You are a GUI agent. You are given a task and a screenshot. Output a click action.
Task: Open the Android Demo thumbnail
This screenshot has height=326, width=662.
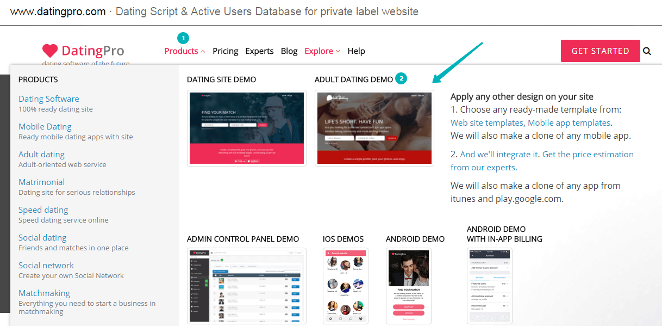[x=409, y=286]
